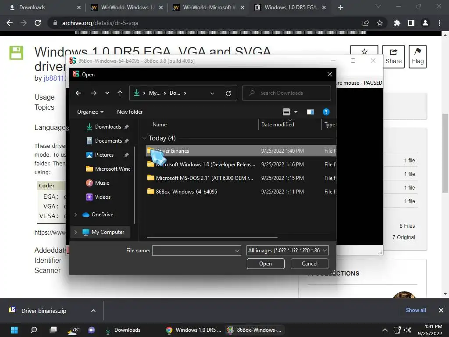Select Microsoft Windows 1.0 Developer Release folder
The height and width of the screenshot is (337, 449).
(241, 165)
